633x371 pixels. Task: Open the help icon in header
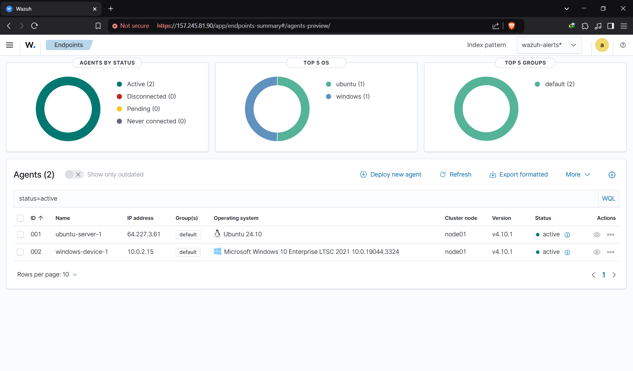pyautogui.click(x=623, y=45)
